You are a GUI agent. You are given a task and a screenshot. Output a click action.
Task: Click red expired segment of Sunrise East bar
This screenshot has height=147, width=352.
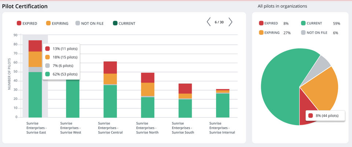coord(35,46)
